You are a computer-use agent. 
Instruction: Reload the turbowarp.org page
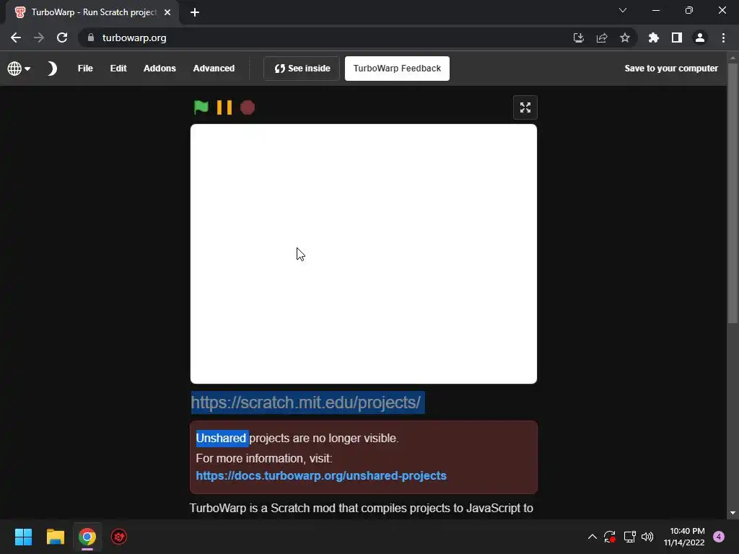[62, 38]
